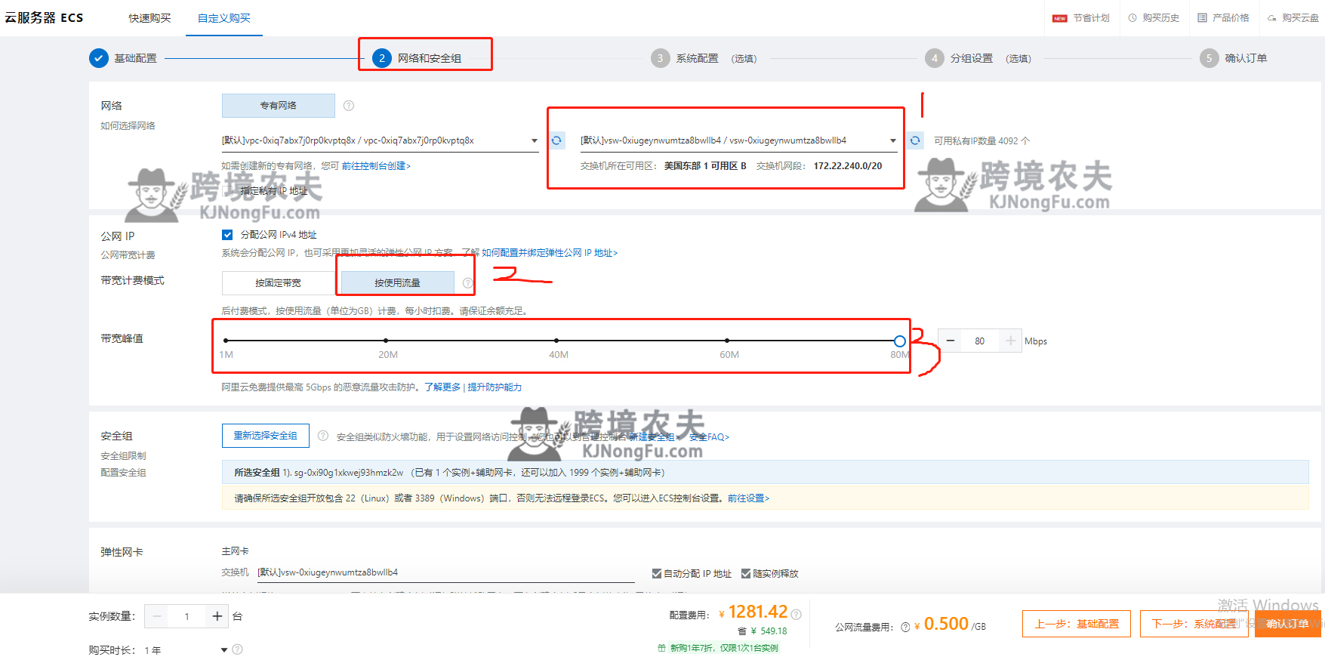Open the vswitch selection dropdown
This screenshot has height=660, width=1325.
pos(738,140)
